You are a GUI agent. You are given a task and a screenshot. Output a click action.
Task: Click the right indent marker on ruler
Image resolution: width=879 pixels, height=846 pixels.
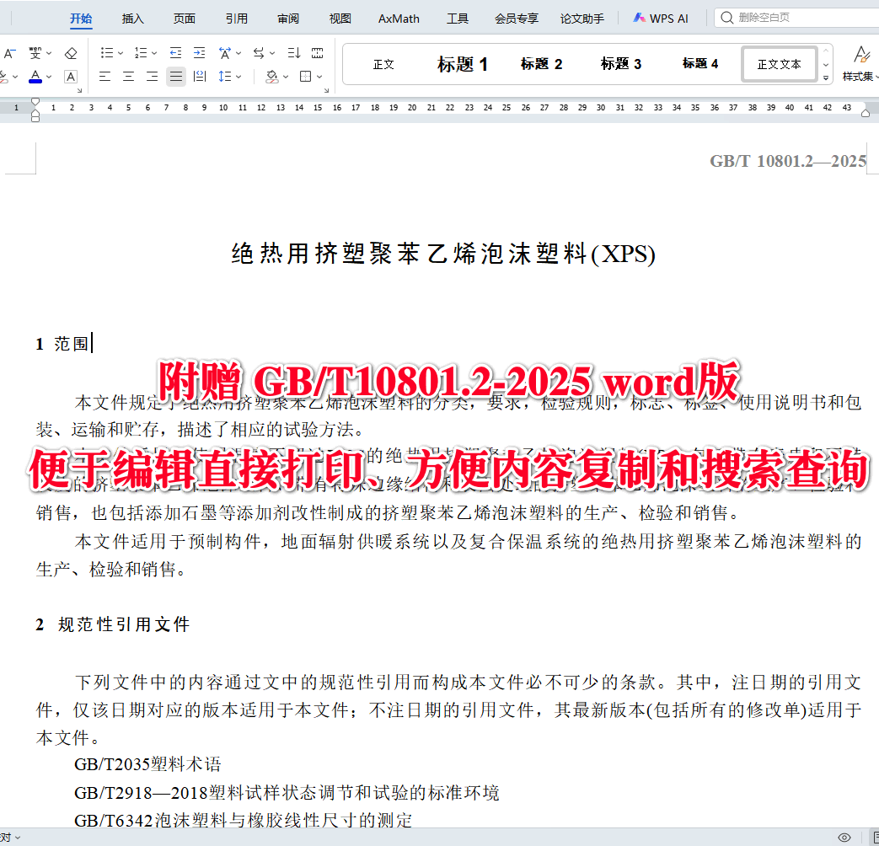tap(866, 113)
